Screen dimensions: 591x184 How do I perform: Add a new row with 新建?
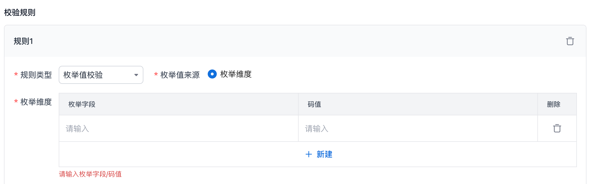(324, 154)
